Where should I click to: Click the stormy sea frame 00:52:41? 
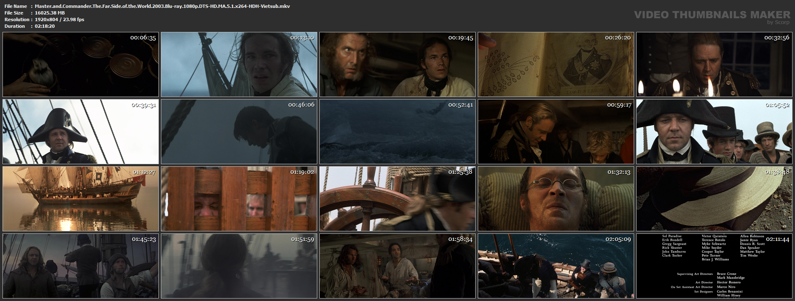tap(397, 132)
